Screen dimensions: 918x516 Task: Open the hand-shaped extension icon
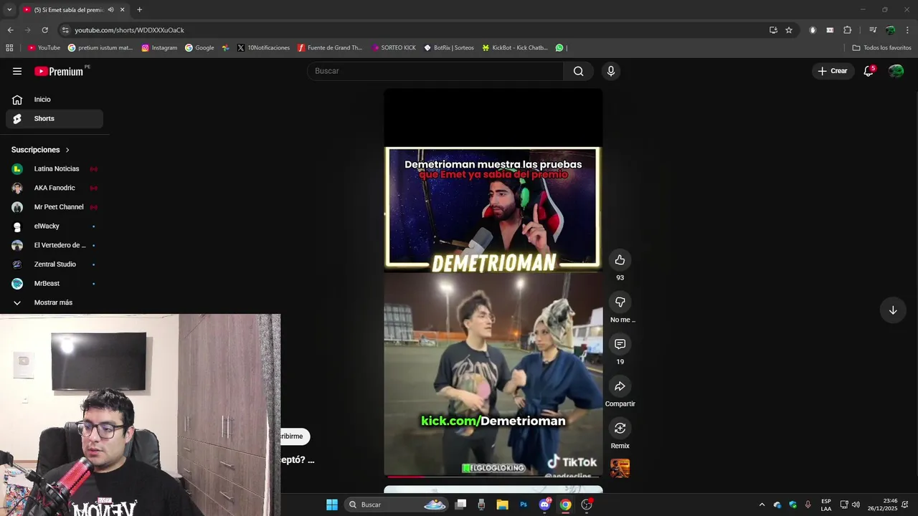[813, 30]
